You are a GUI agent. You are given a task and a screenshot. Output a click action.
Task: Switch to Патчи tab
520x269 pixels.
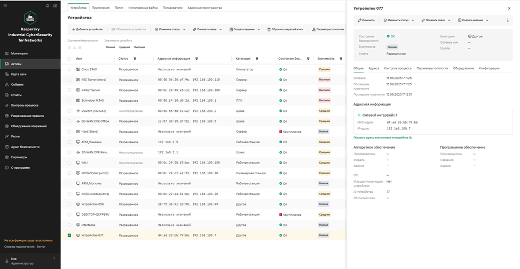point(119,7)
